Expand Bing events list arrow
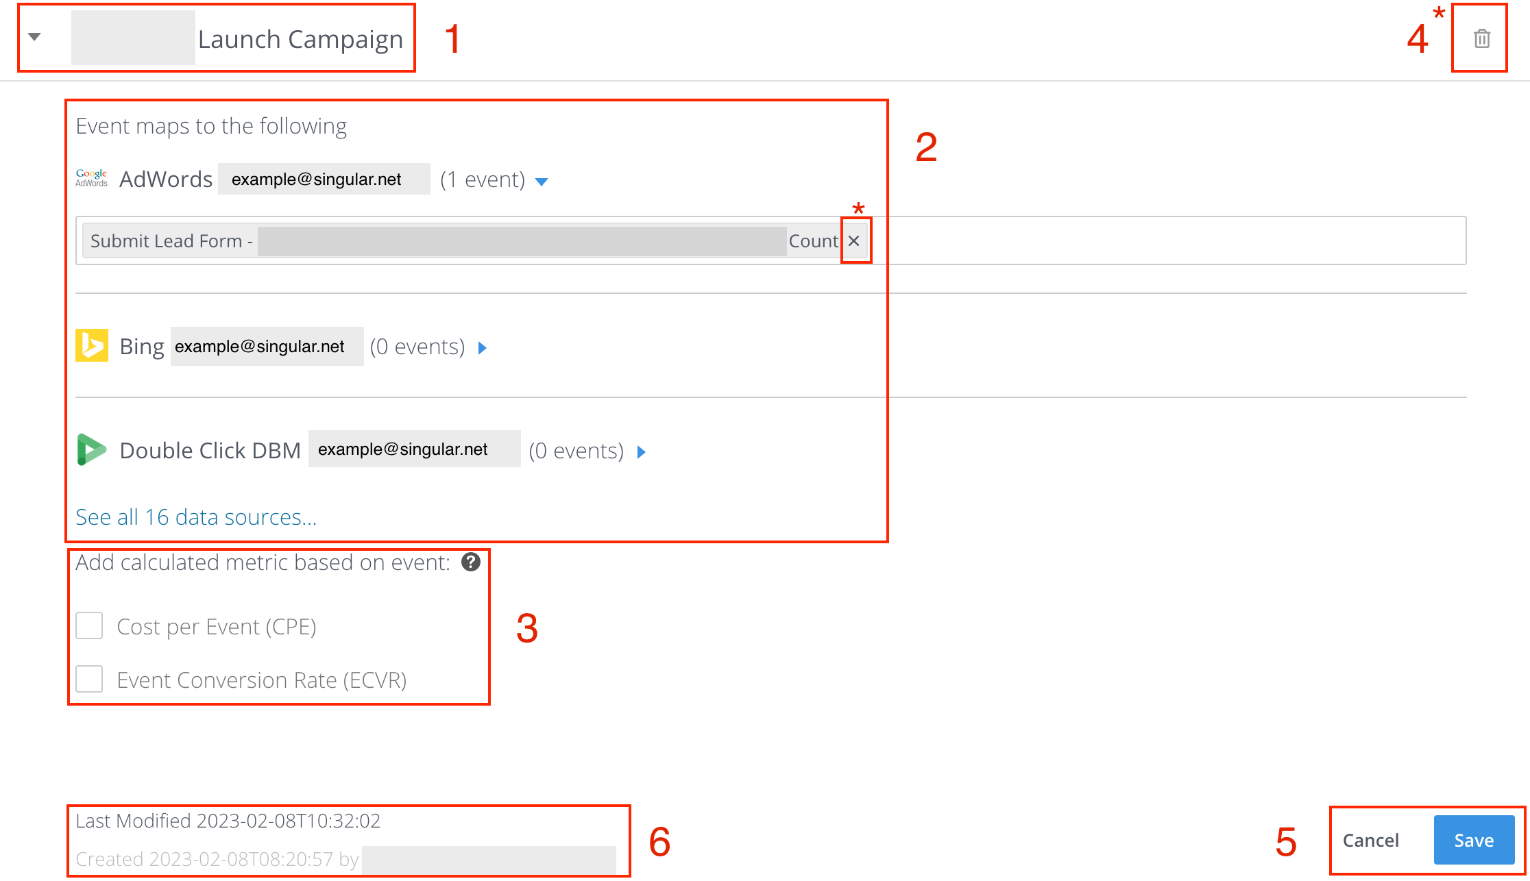 tap(483, 347)
